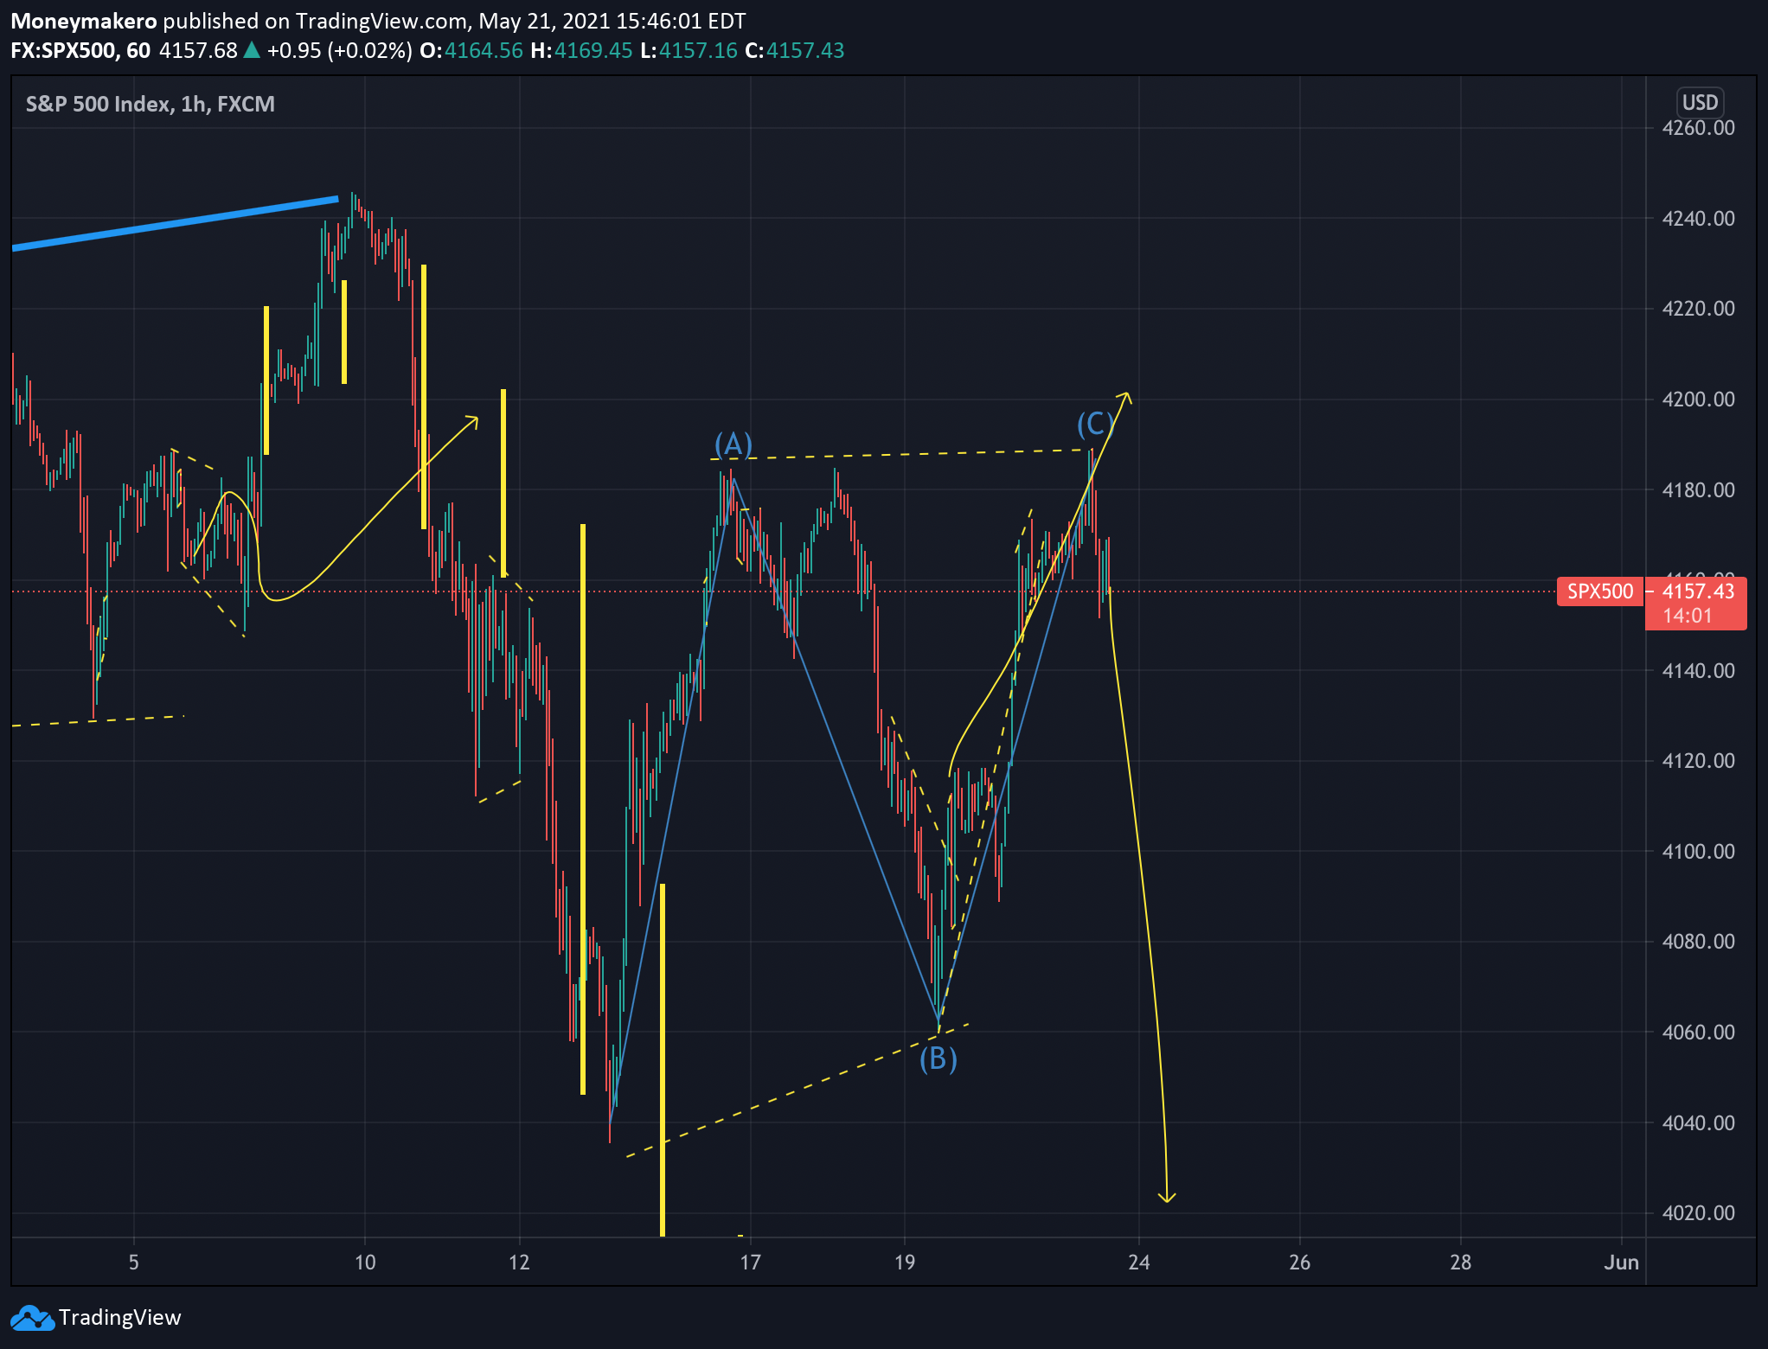
Task: Click the 4200.00 price axis label
Action: (x=1698, y=399)
